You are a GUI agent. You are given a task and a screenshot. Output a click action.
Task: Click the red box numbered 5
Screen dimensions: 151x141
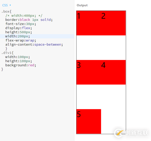[89, 121]
